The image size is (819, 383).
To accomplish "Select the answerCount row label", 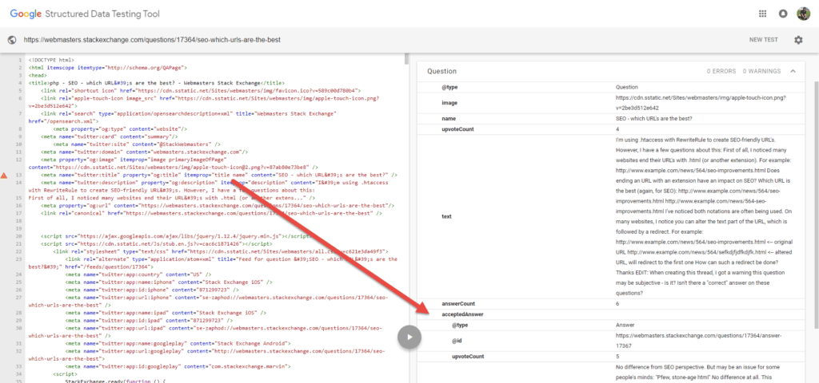I will click(x=458, y=304).
